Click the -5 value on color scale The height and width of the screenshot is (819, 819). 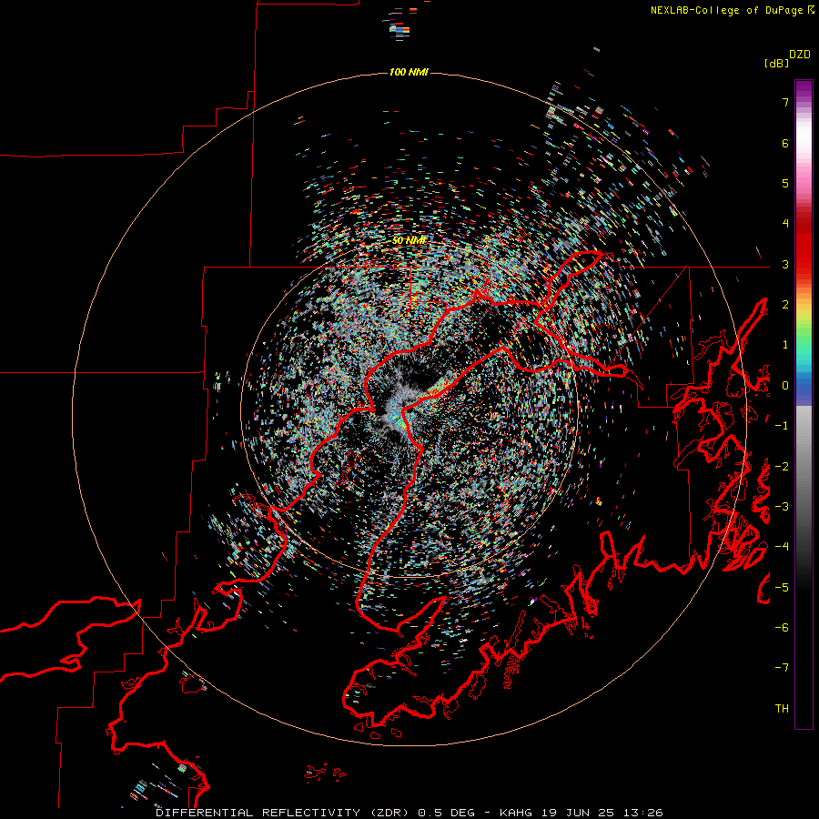click(782, 588)
